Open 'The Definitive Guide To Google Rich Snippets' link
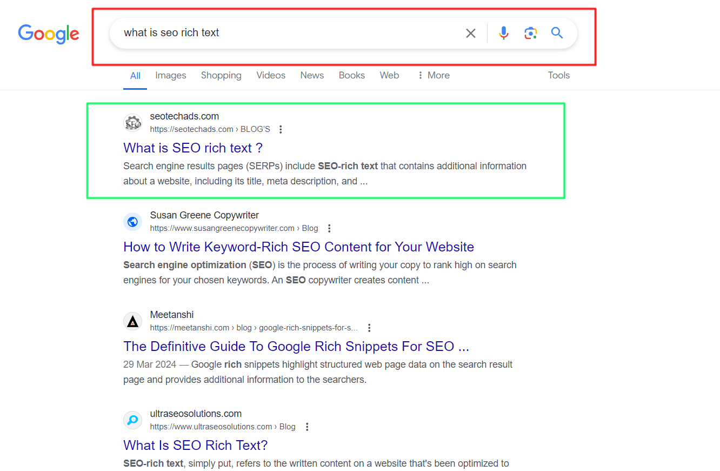Screen dimensions: 720x471 click(x=296, y=346)
